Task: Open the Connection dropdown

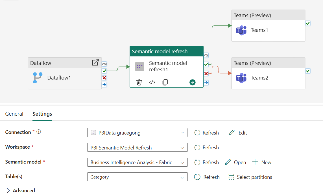Action: coord(137,133)
